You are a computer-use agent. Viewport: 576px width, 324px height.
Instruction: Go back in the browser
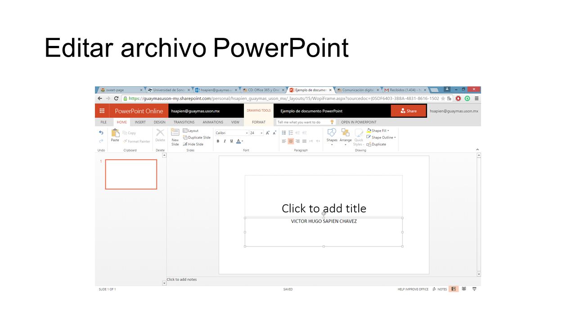(100, 98)
